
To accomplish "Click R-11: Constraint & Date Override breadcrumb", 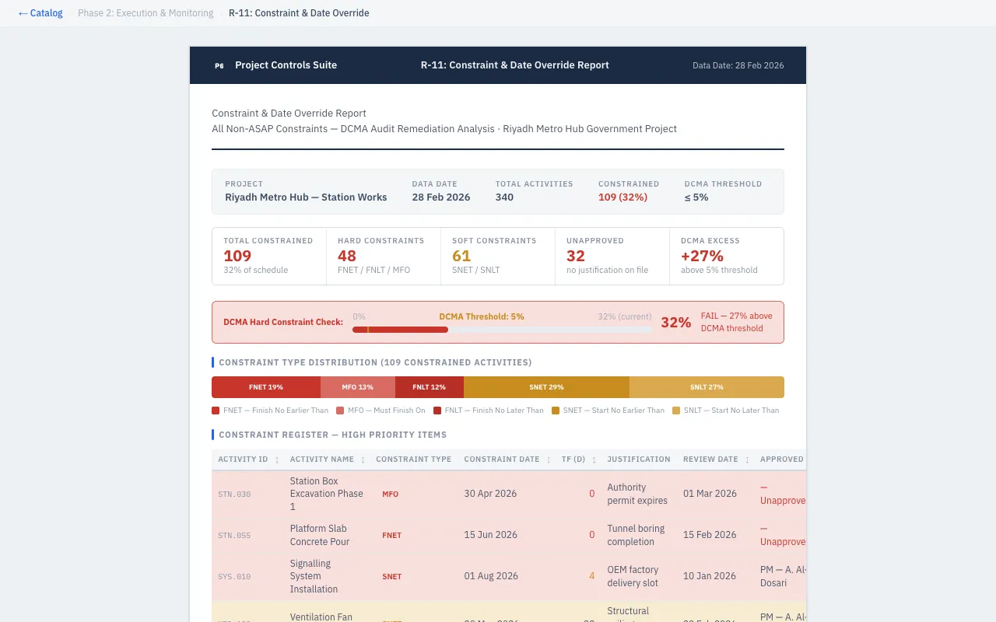I will click(x=299, y=13).
